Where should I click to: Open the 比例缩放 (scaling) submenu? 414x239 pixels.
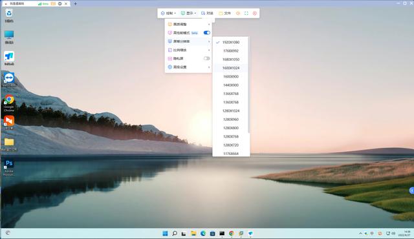pyautogui.click(x=188, y=50)
